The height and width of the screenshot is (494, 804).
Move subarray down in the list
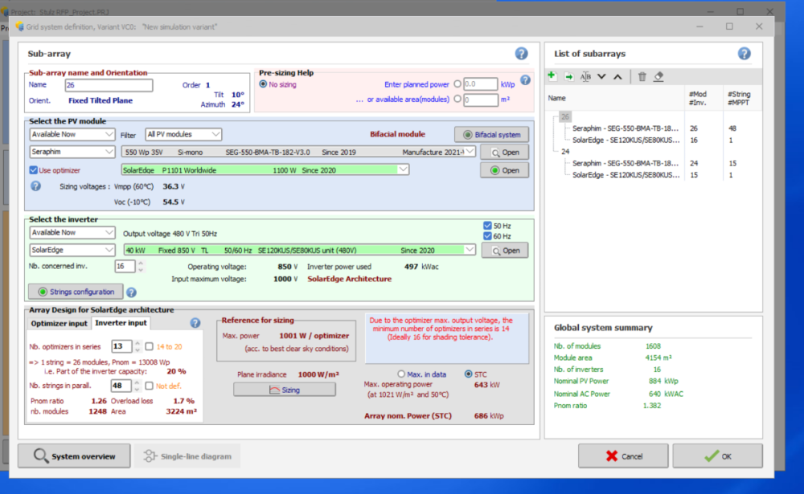pos(601,76)
